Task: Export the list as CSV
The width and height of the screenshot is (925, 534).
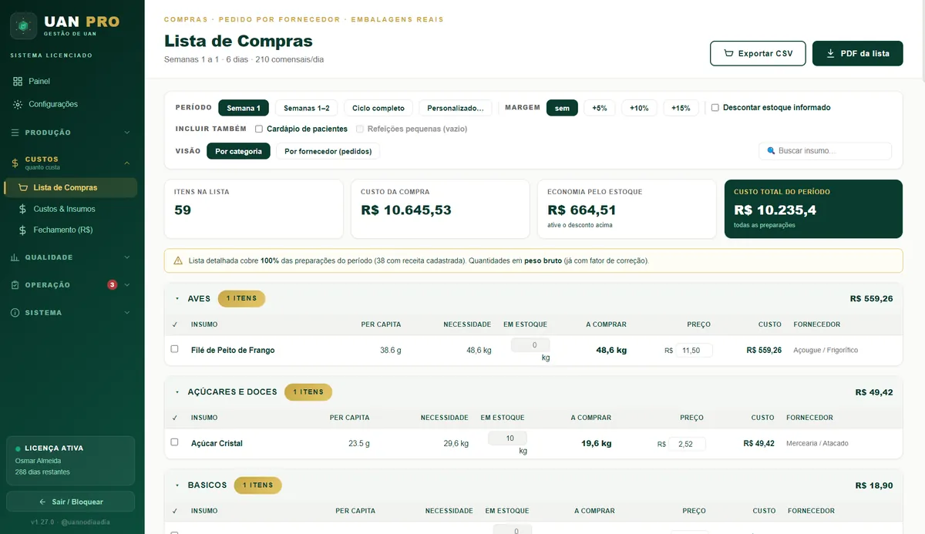Action: pos(758,53)
